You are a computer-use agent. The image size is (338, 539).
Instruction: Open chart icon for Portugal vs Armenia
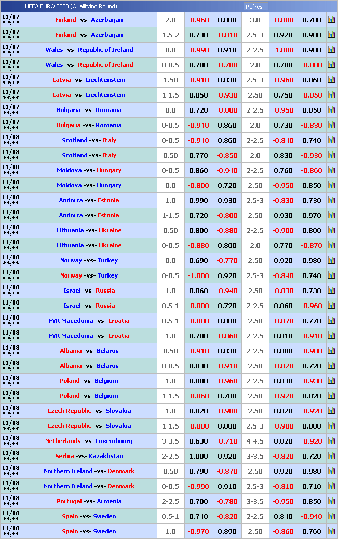(331, 501)
